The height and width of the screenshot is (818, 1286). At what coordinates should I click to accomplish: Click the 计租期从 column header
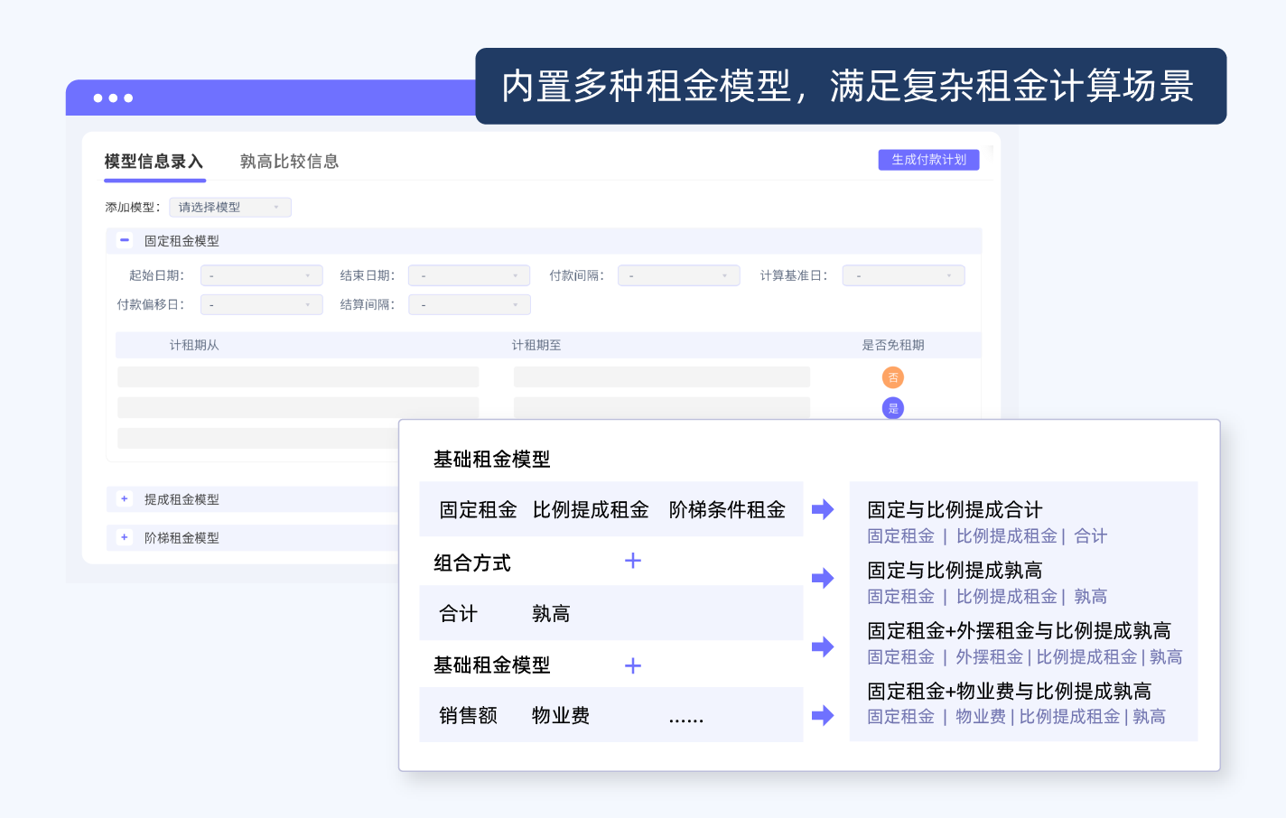pyautogui.click(x=194, y=345)
